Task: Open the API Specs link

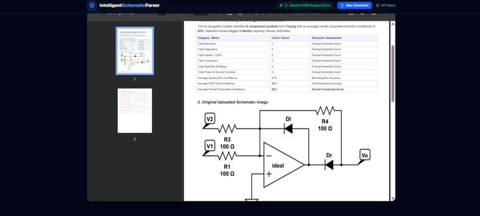Action: pos(386,5)
